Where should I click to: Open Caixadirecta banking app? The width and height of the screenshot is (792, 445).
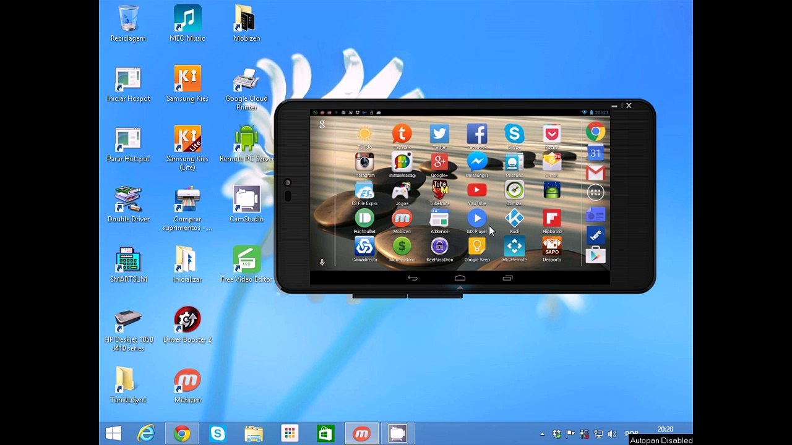pyautogui.click(x=364, y=247)
